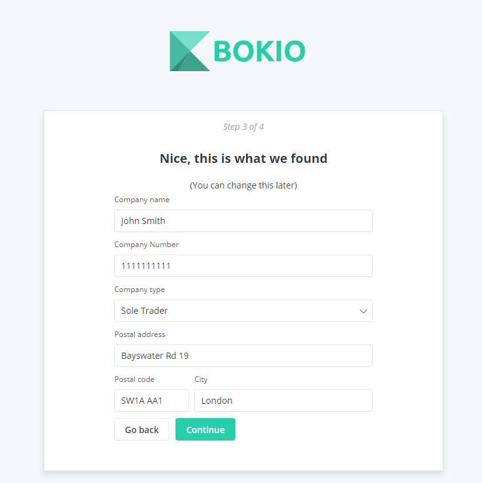Focus the City field containing London

pyautogui.click(x=283, y=401)
